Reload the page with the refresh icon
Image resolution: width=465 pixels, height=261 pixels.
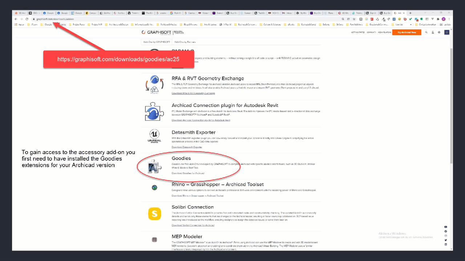click(27, 19)
